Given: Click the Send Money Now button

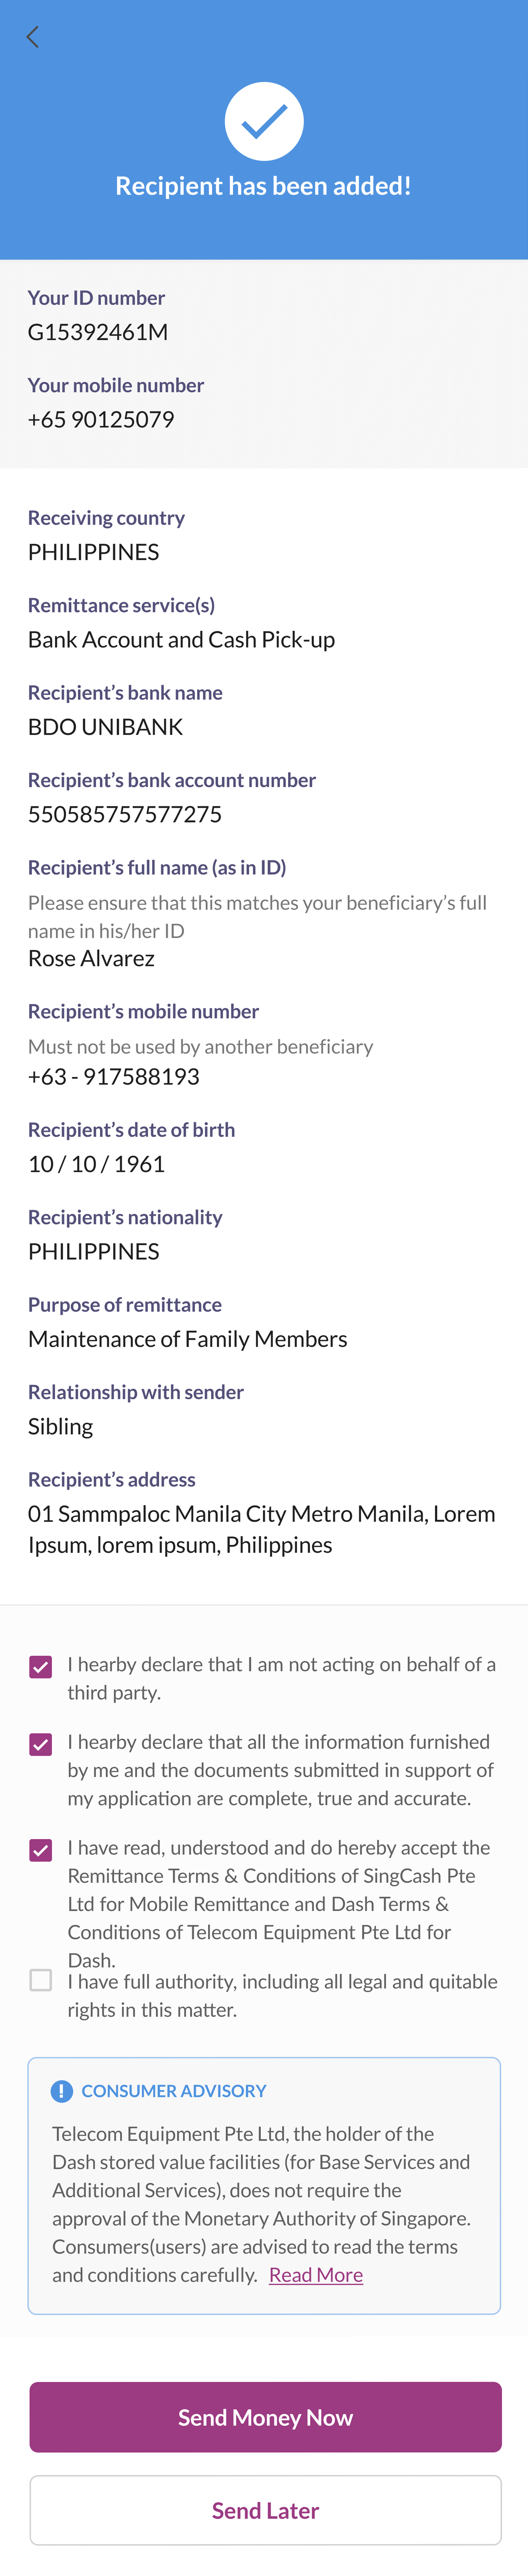Looking at the screenshot, I should [265, 2417].
